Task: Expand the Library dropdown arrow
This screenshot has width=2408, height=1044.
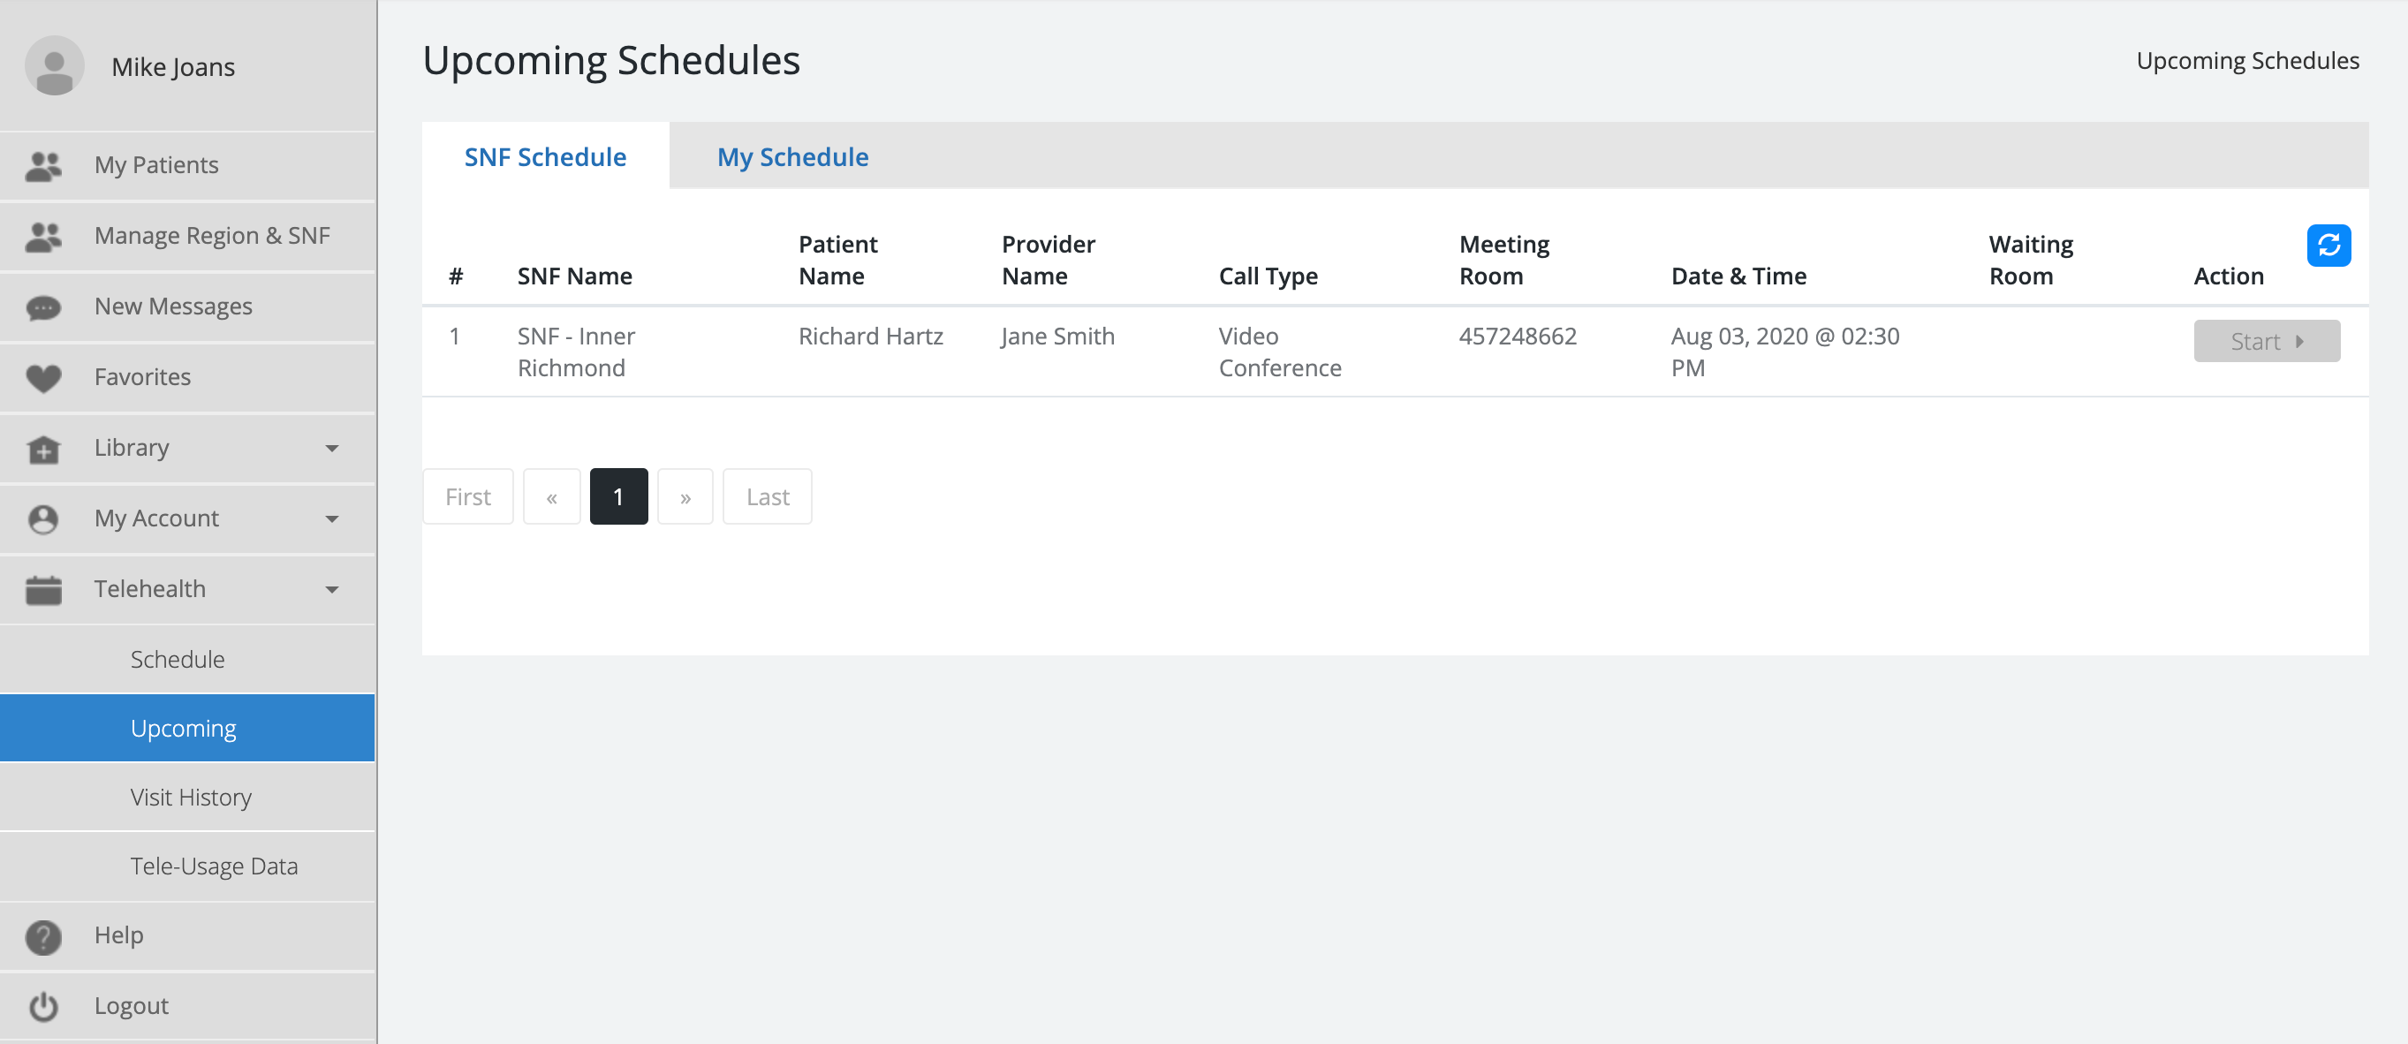Action: [332, 449]
